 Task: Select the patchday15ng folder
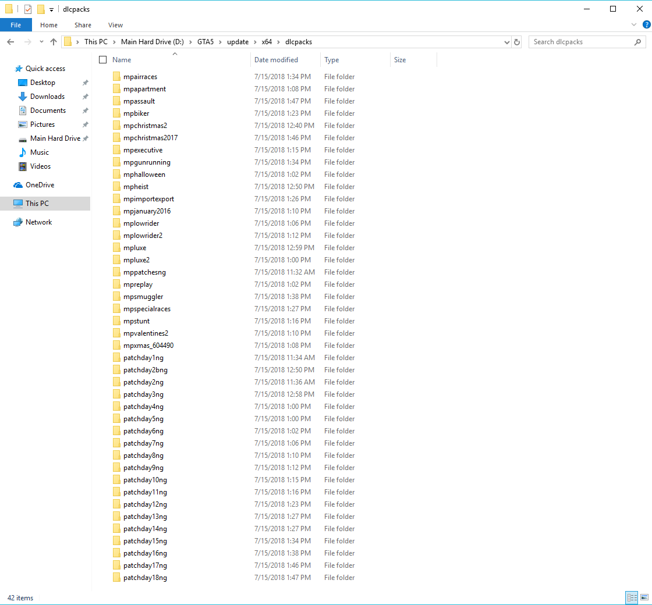(145, 541)
